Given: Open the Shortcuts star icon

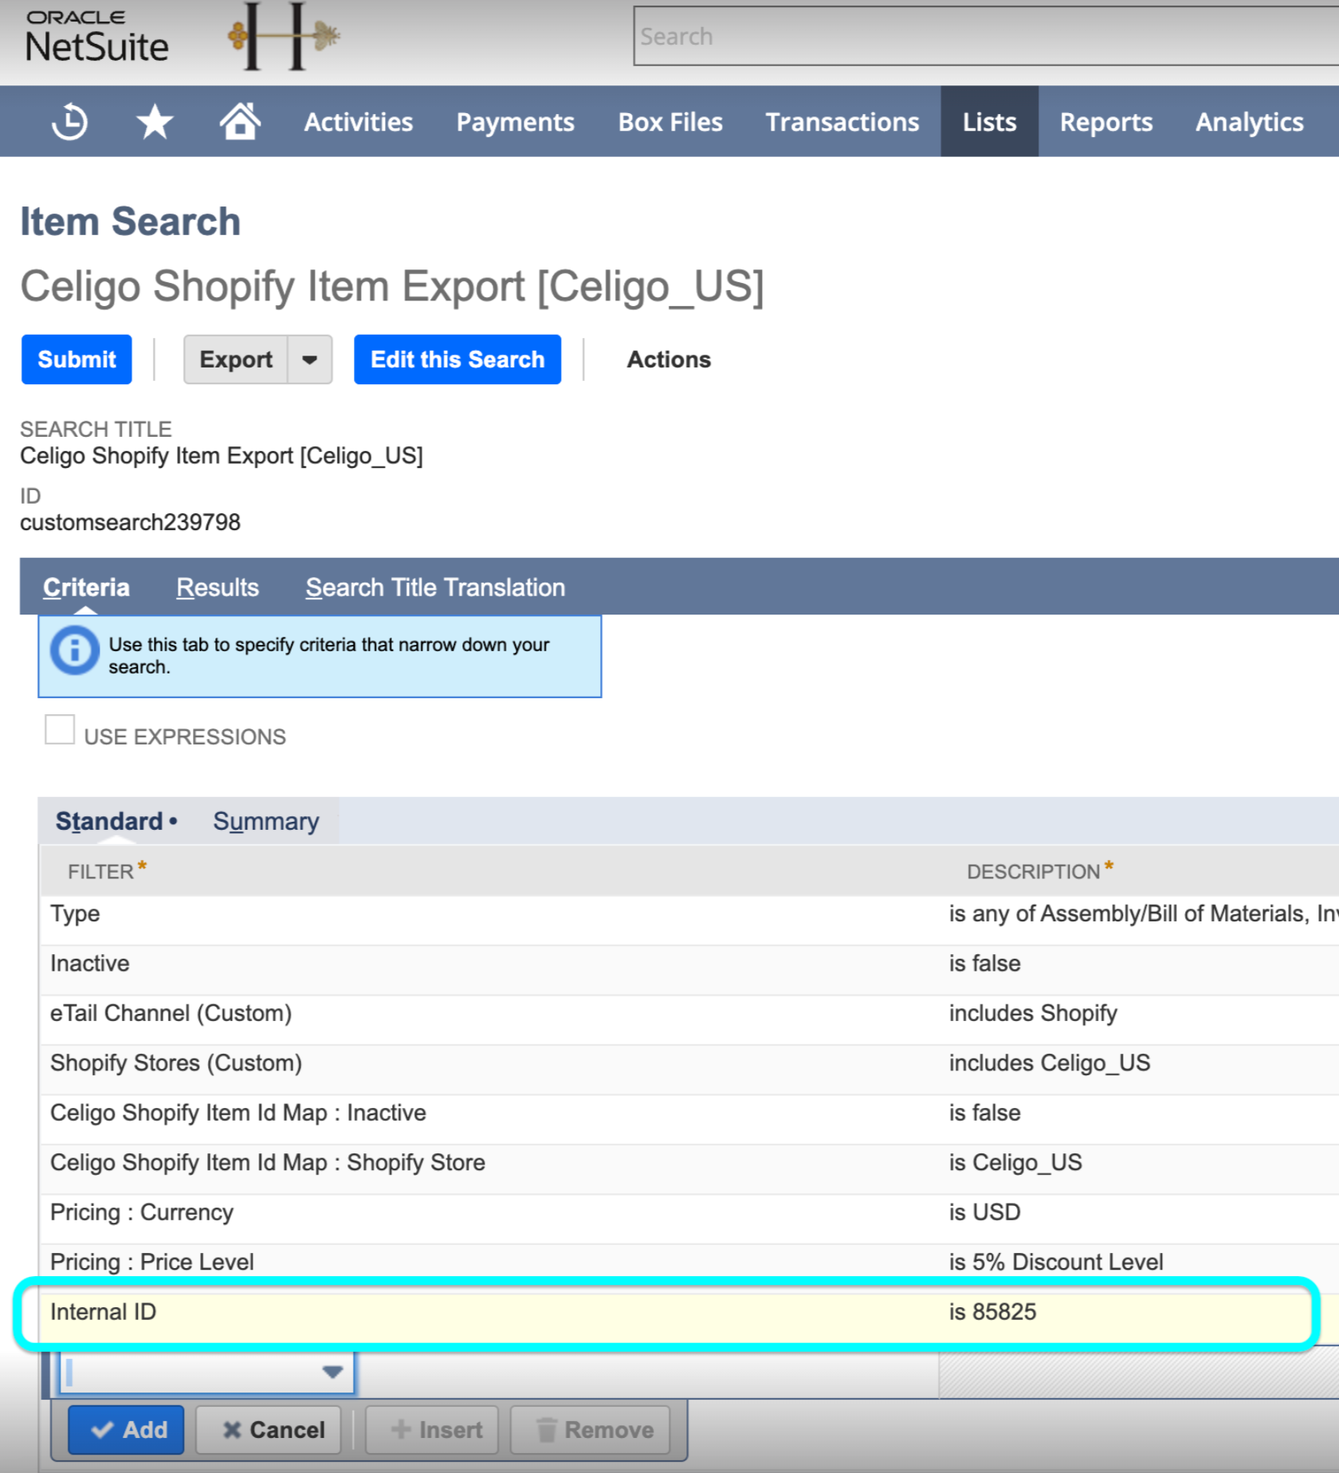Looking at the screenshot, I should [155, 122].
